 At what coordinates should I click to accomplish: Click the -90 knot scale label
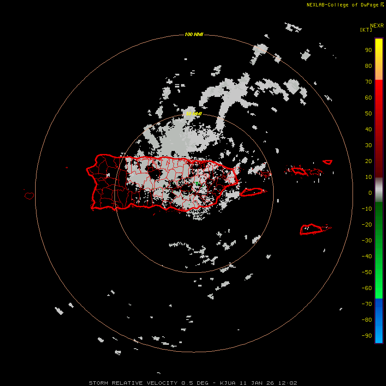click(x=367, y=335)
